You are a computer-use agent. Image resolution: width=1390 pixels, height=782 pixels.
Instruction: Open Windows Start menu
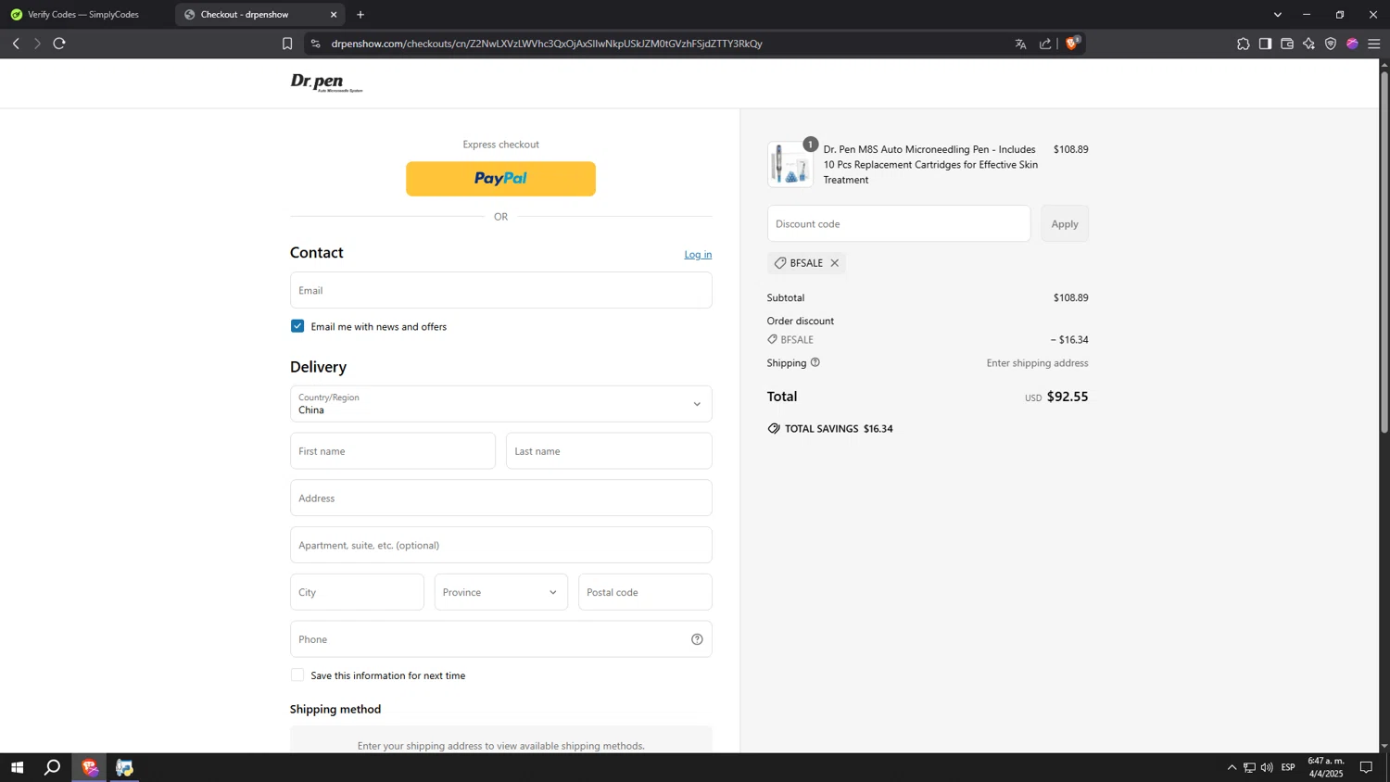[17, 767]
